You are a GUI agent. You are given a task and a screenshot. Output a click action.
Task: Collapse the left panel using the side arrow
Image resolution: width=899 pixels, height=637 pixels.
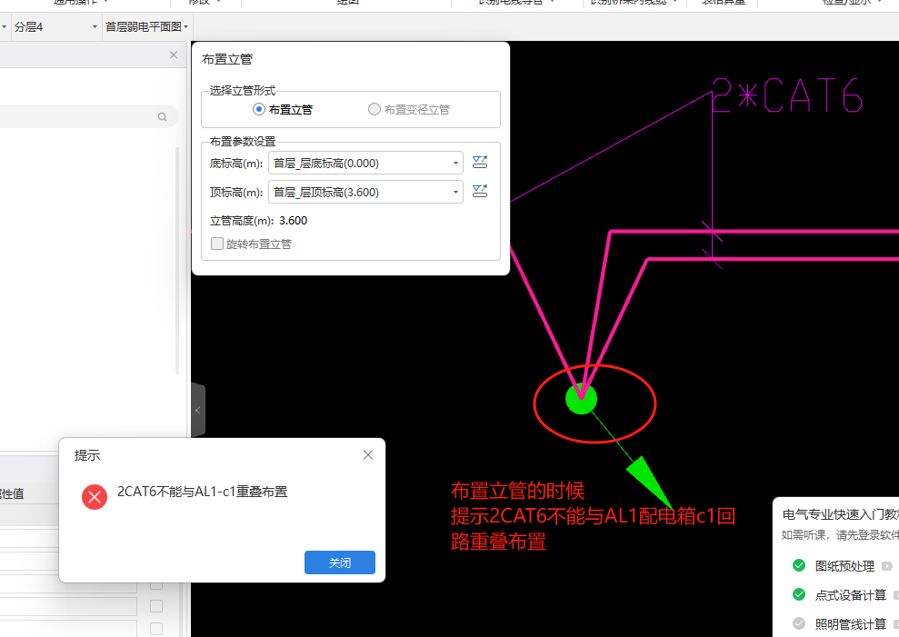point(198,409)
